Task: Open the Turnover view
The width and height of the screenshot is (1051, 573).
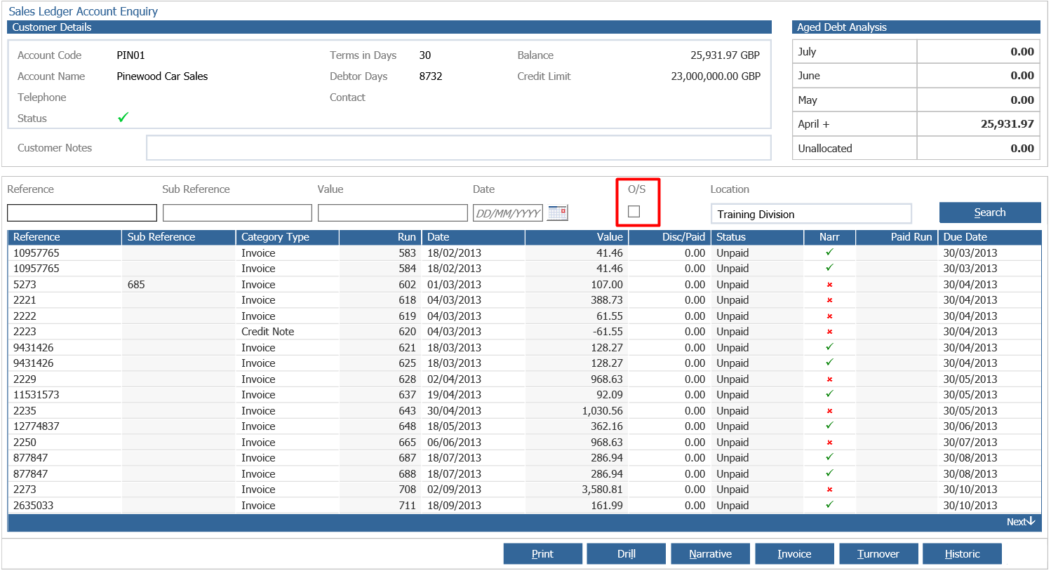Action: (x=878, y=553)
